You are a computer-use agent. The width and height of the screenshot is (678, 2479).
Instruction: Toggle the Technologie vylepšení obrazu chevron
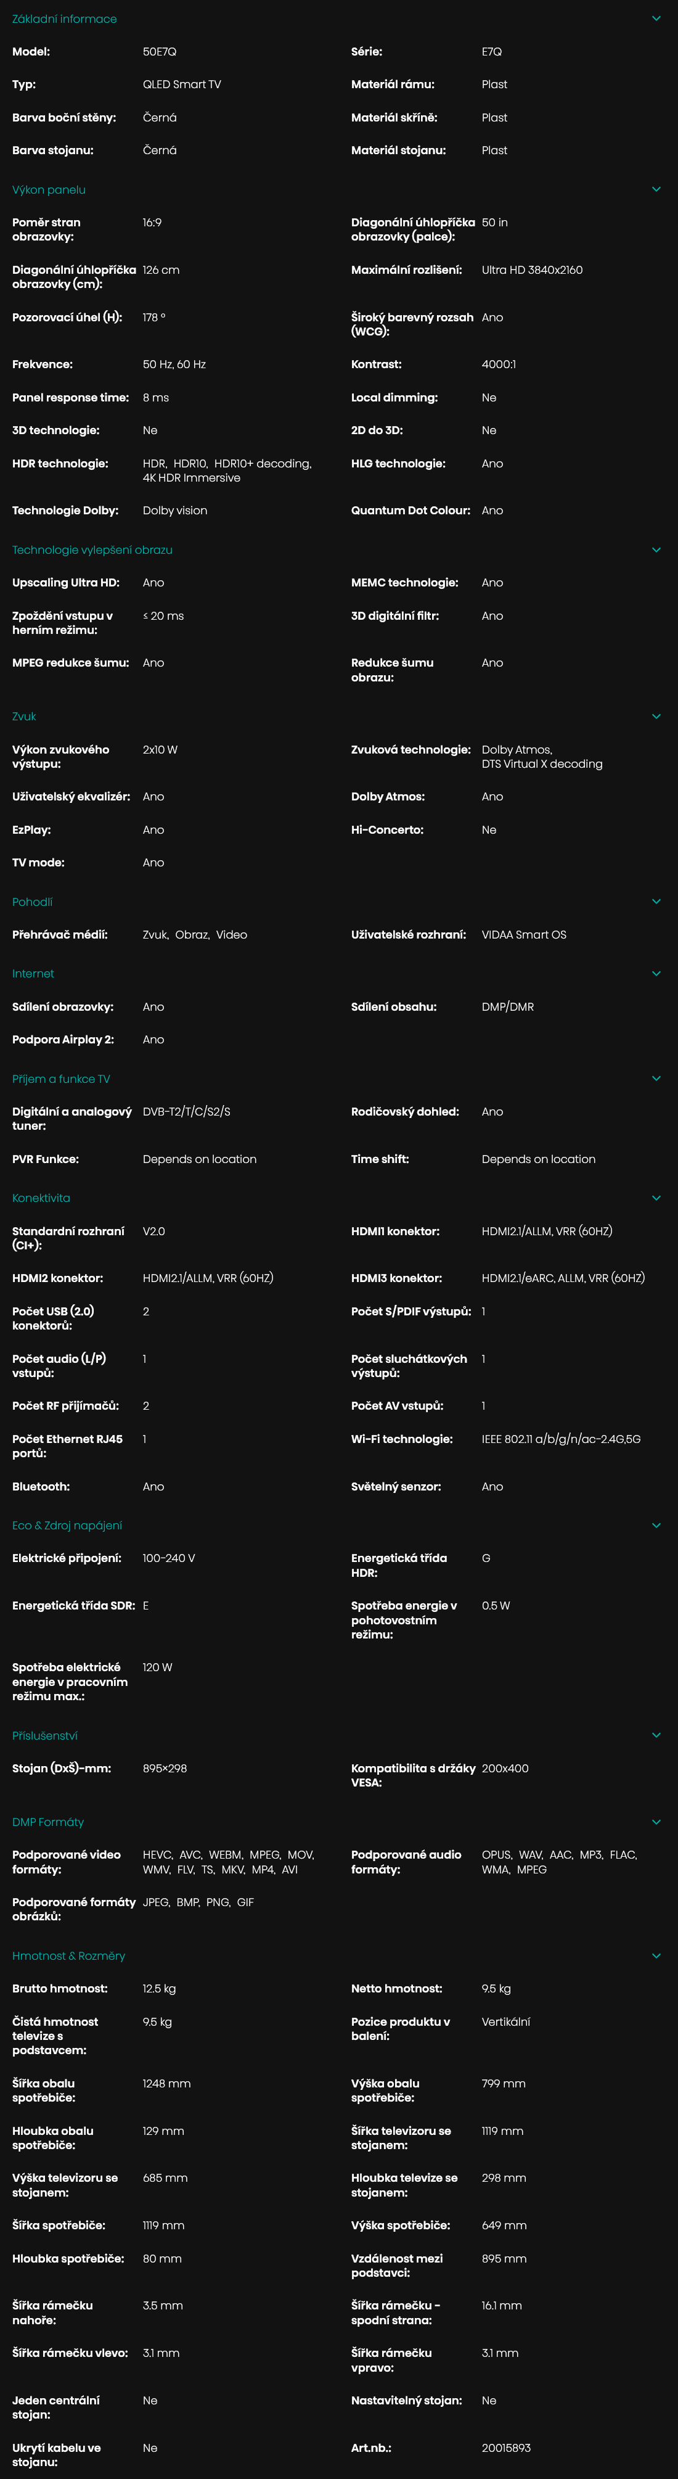(656, 549)
